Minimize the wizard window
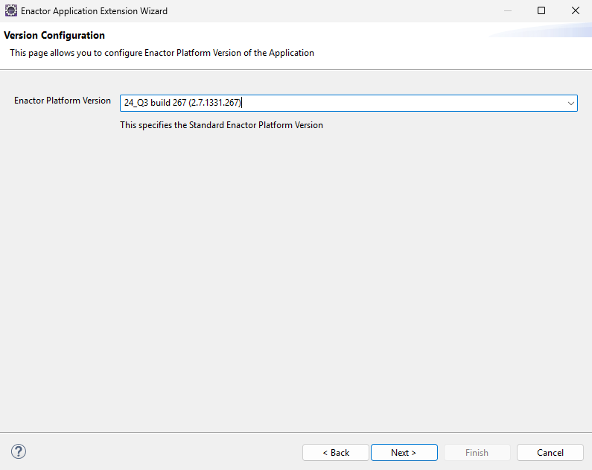The image size is (592, 470). (508, 10)
